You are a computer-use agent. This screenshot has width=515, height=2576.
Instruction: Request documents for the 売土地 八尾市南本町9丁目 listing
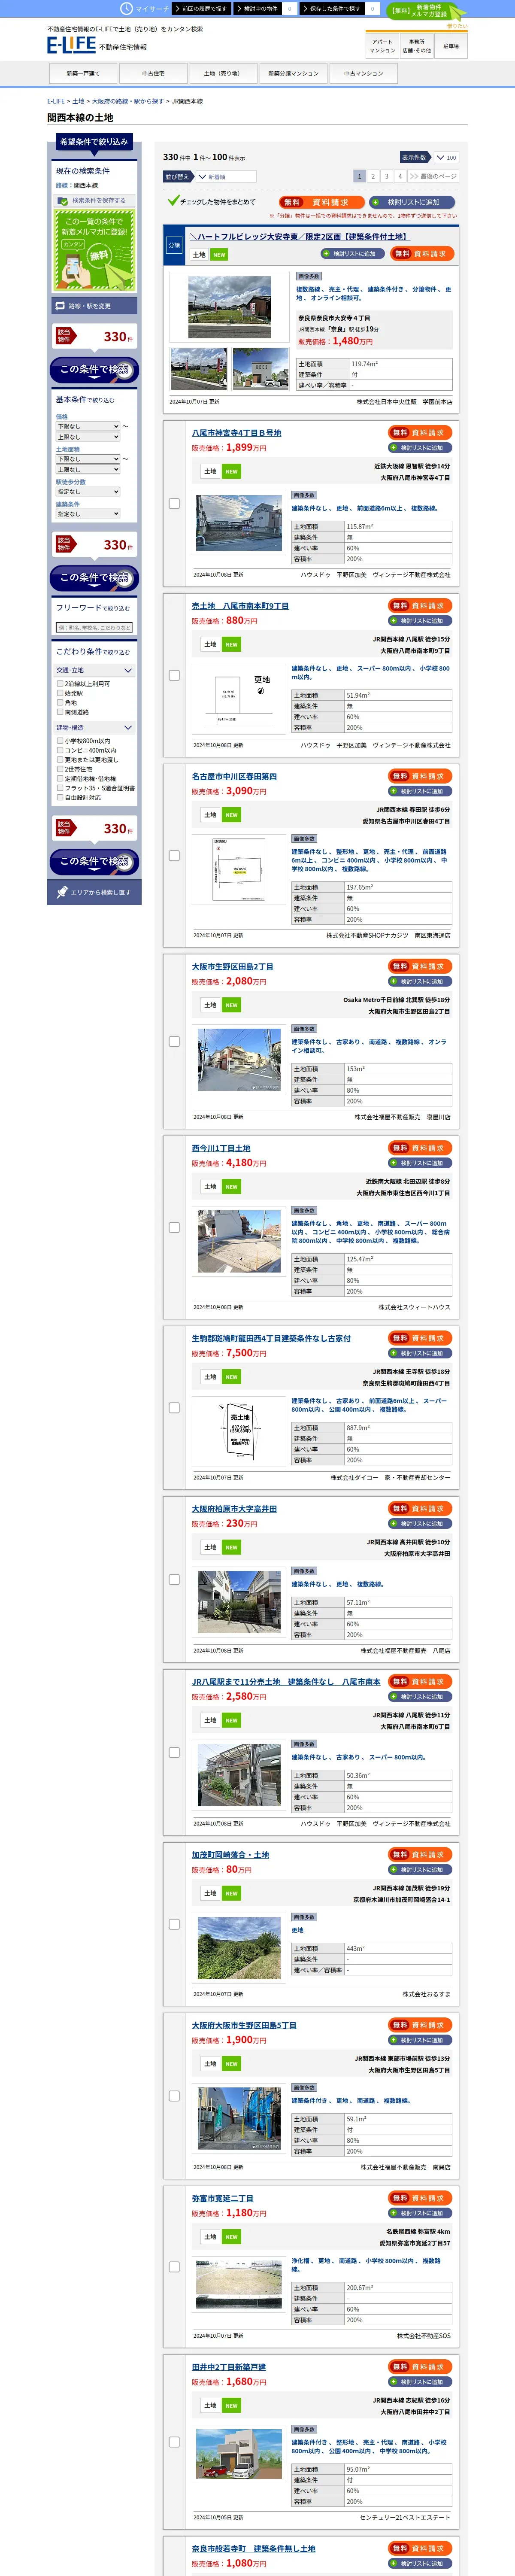[420, 606]
